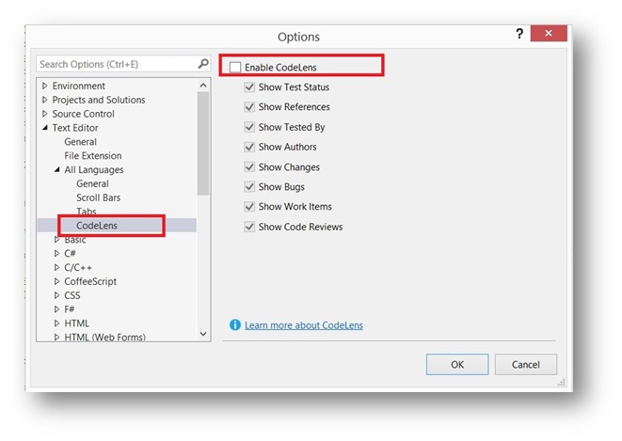Toggle Show Bugs checkbox
The image size is (622, 441).
(249, 186)
